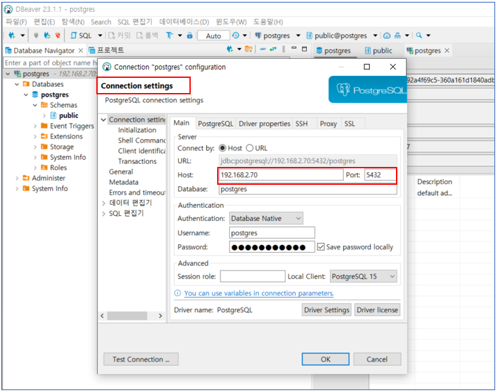Maximize the Database Navigator panel
The image size is (497, 392).
pyautogui.click(x=305, y=49)
